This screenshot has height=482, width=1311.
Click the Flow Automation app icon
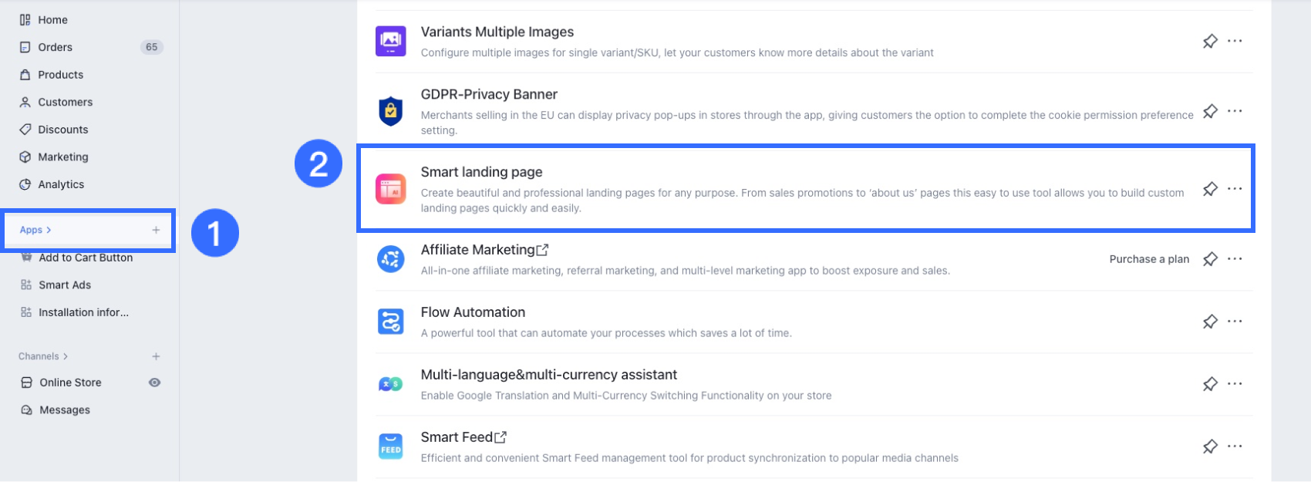click(390, 322)
